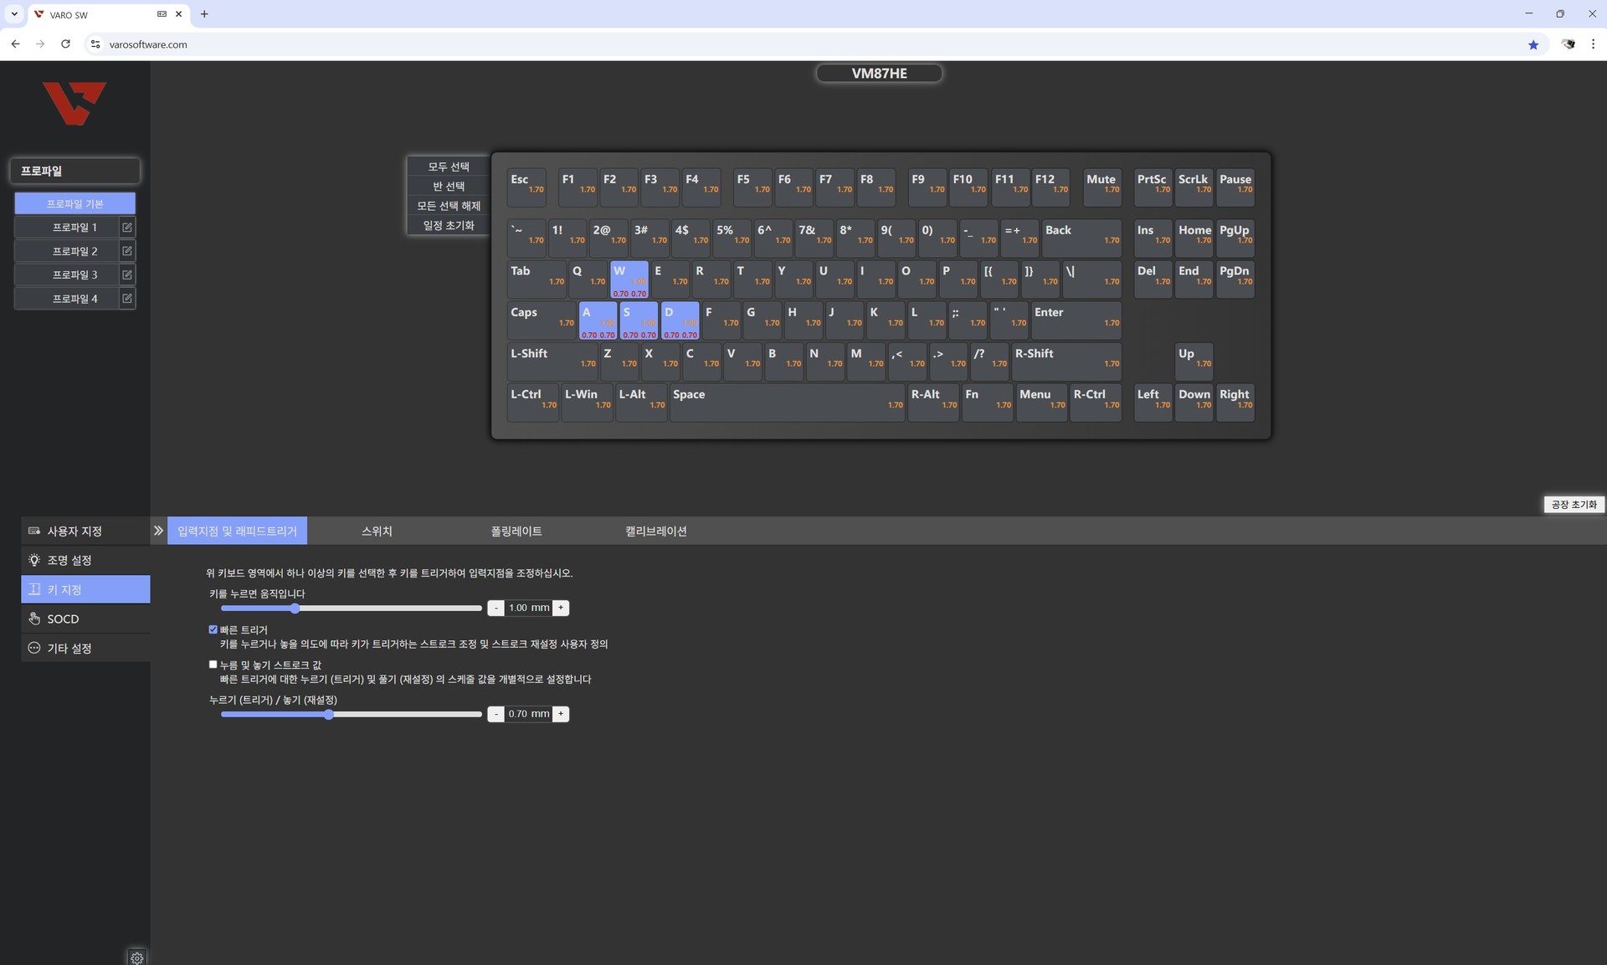
Task: Collapse panel with double chevron arrow
Action: [158, 531]
